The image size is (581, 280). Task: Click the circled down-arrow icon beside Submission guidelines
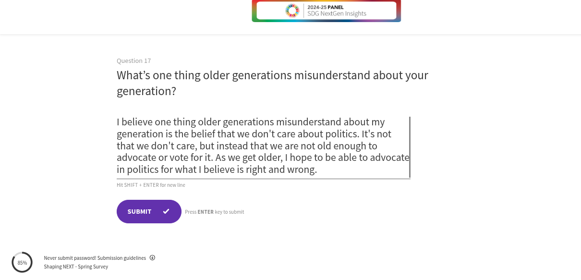[152, 258]
